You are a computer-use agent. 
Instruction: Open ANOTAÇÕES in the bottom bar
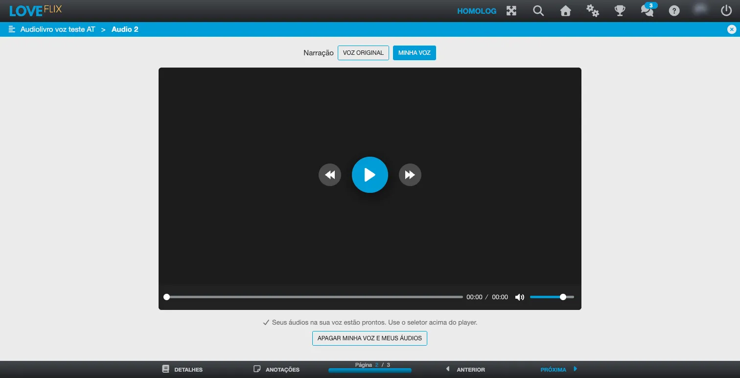[277, 369]
